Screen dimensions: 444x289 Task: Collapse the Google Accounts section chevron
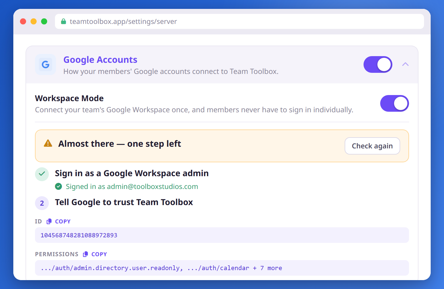pos(405,64)
